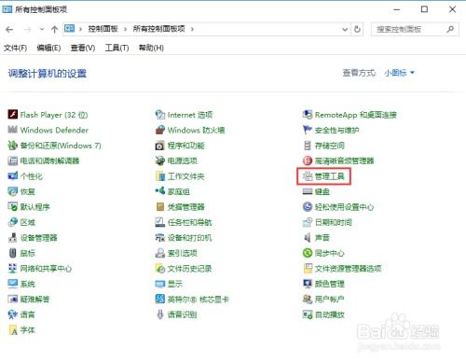Click the refresh button beside address bar
Viewport: 466px width, 363px height.
pos(357,29)
